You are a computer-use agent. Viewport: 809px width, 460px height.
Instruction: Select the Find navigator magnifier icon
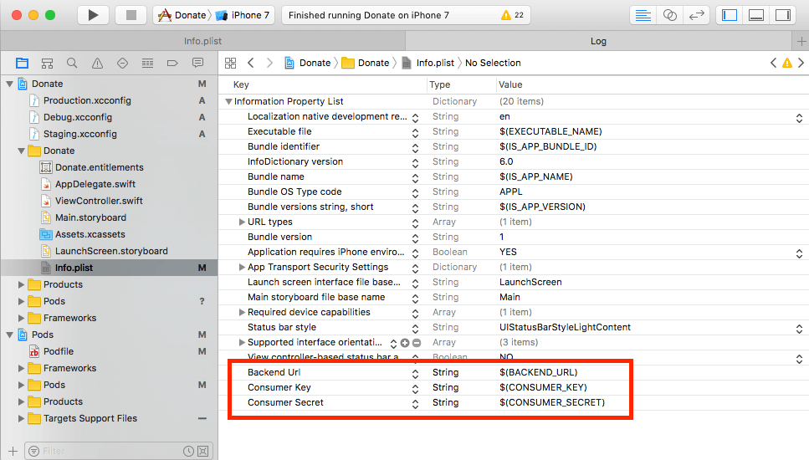(72, 63)
